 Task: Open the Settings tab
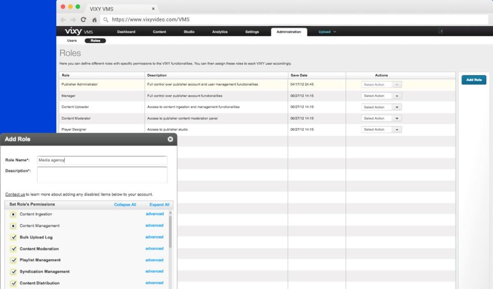(x=252, y=32)
